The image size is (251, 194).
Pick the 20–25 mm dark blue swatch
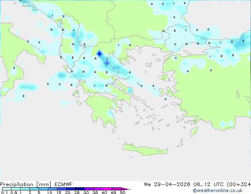pyautogui.click(x=71, y=189)
